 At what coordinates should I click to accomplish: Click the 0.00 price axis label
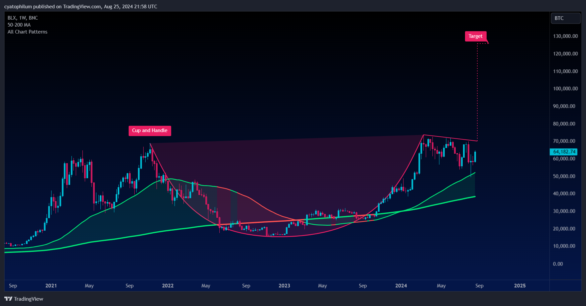click(x=558, y=264)
